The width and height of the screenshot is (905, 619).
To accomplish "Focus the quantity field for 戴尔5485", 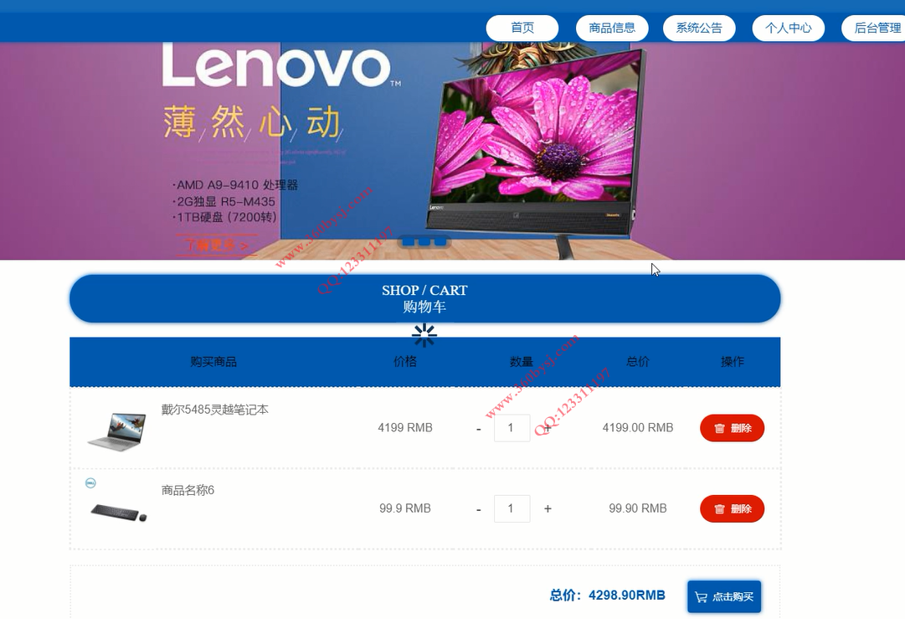I will point(512,428).
